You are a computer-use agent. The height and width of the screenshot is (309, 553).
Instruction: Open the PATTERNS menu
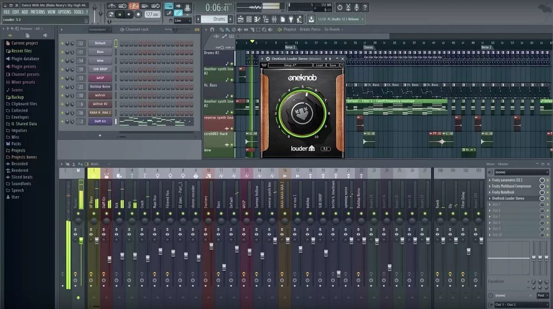point(39,12)
